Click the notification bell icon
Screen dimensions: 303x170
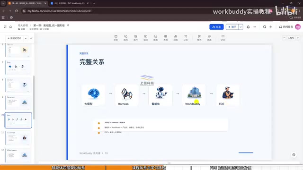point(248,27)
